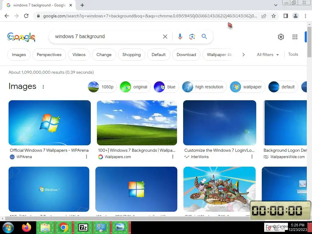The height and width of the screenshot is (234, 312).
Task: Open 'Official Windows 7 Wallpapers - WPArena' link
Action: point(49,150)
